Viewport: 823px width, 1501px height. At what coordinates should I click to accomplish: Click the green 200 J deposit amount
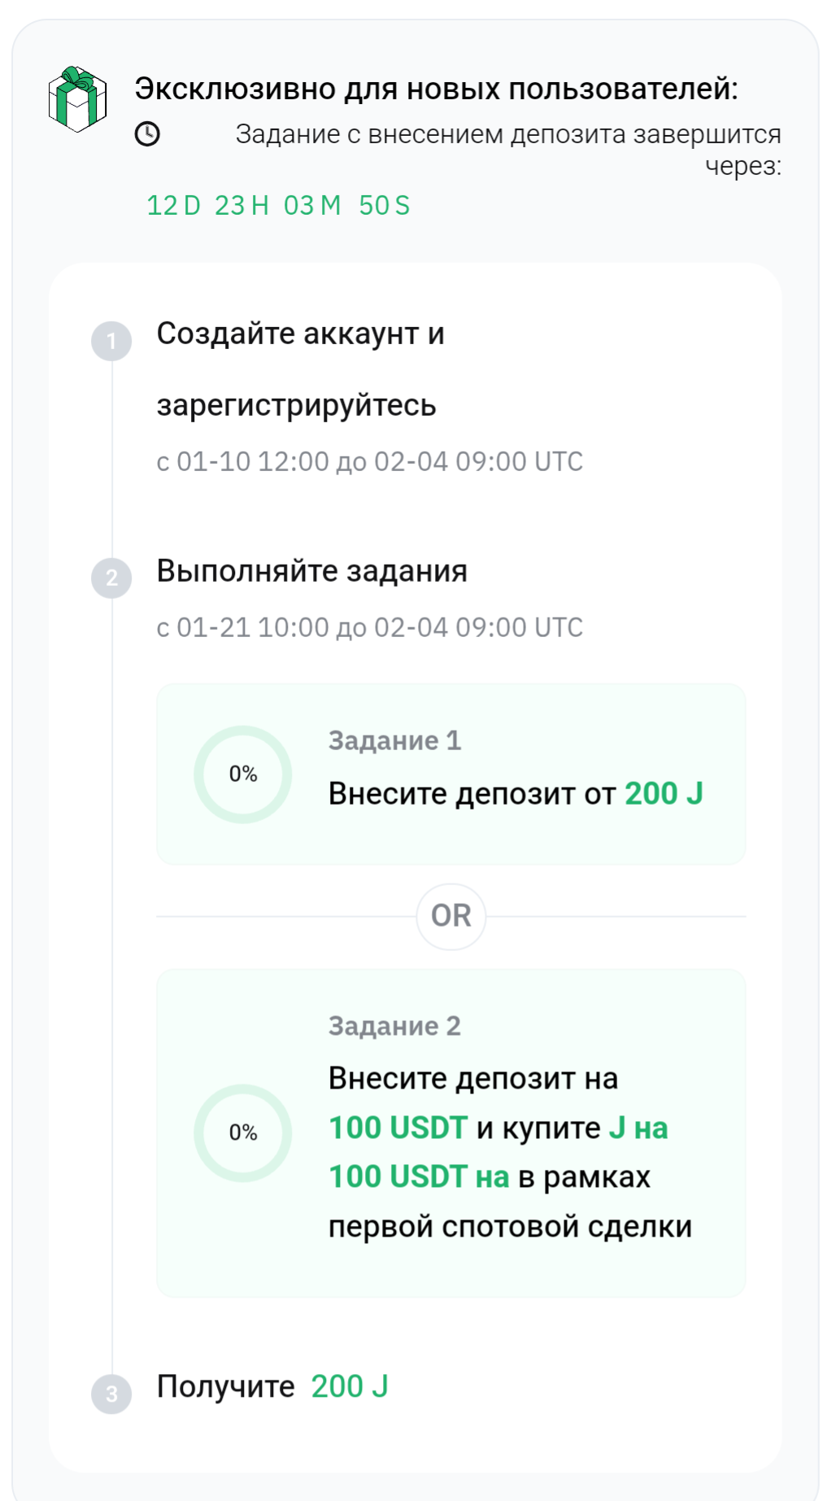click(663, 793)
